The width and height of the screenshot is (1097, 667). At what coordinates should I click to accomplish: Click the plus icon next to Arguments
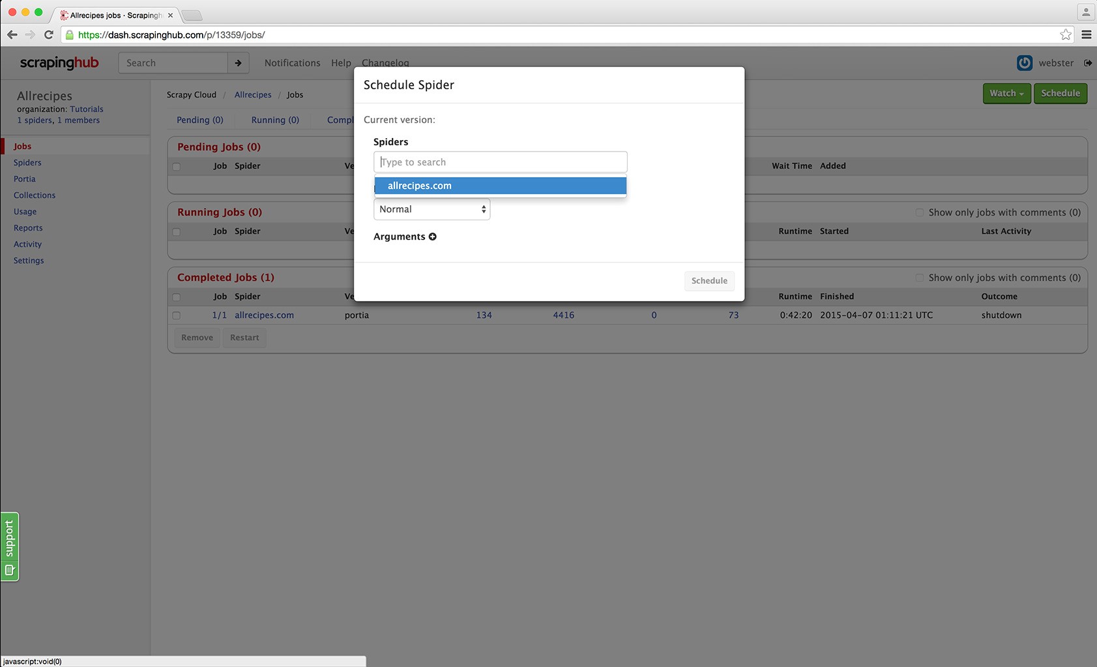(x=432, y=236)
